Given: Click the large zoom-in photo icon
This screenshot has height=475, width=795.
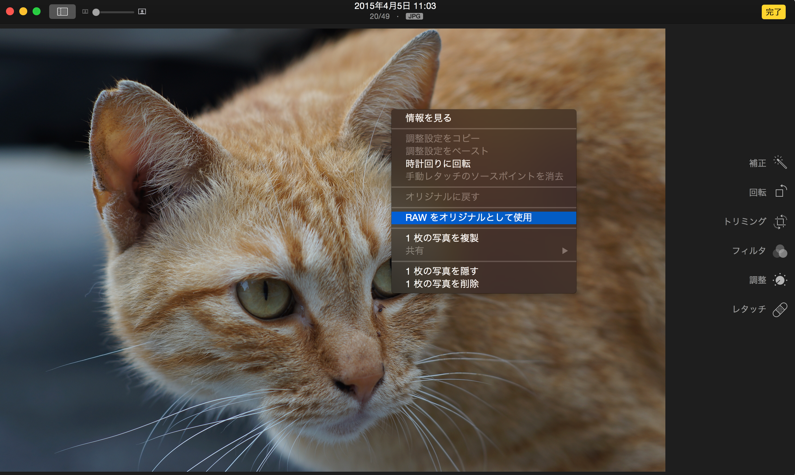Looking at the screenshot, I should click(142, 12).
